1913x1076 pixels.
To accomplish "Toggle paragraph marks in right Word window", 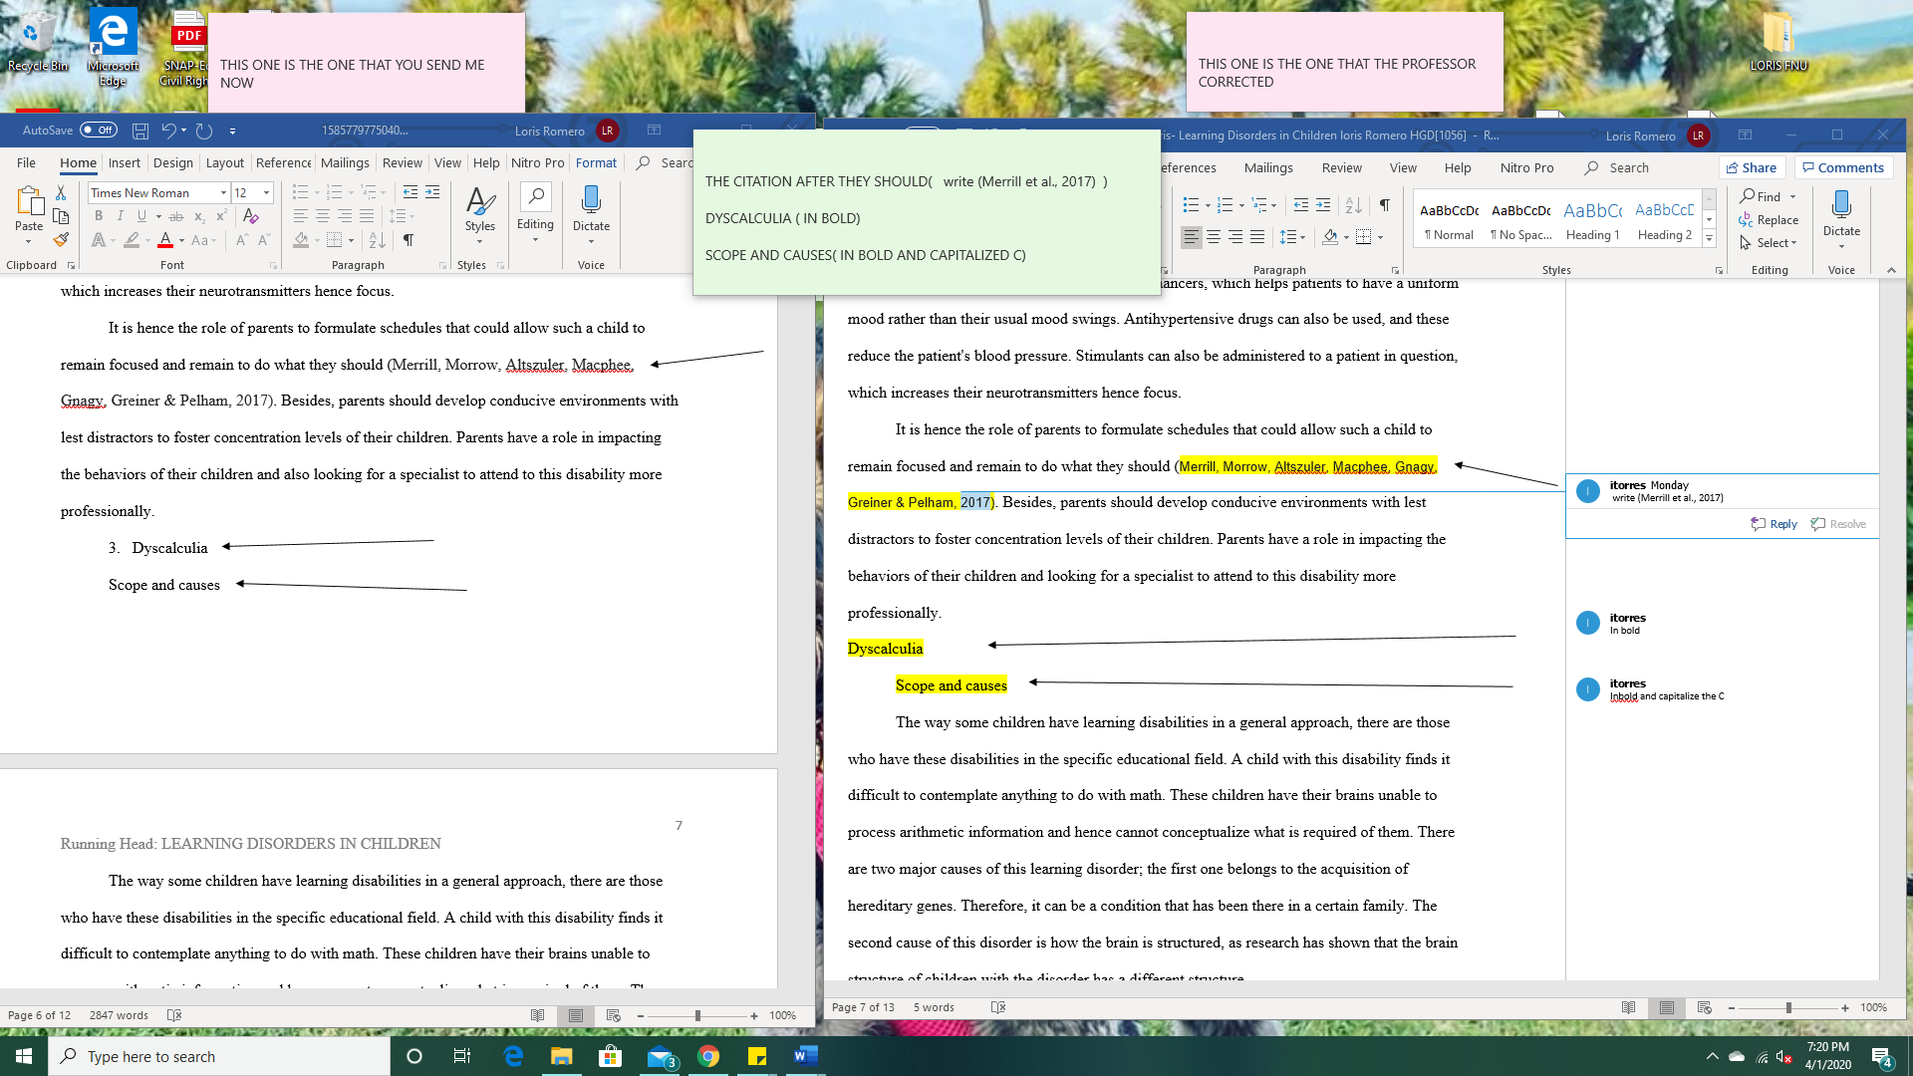I will pos(1385,205).
